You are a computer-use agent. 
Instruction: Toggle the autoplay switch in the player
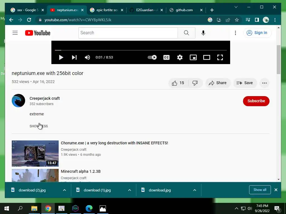coord(152,57)
